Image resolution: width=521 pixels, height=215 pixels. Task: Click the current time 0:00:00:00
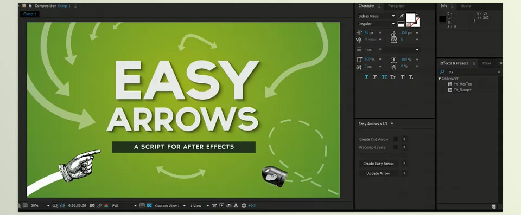(77, 206)
